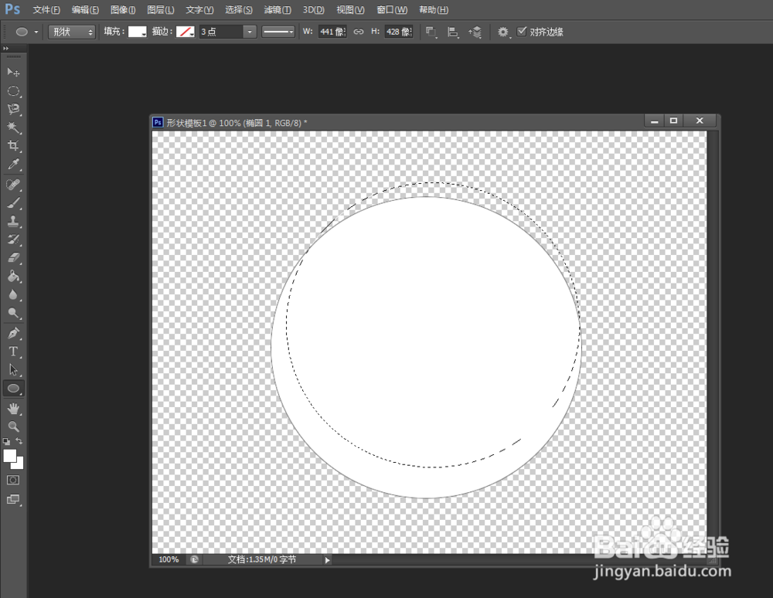Open the stroke width dropdown arrow
The height and width of the screenshot is (598, 773).
[250, 32]
